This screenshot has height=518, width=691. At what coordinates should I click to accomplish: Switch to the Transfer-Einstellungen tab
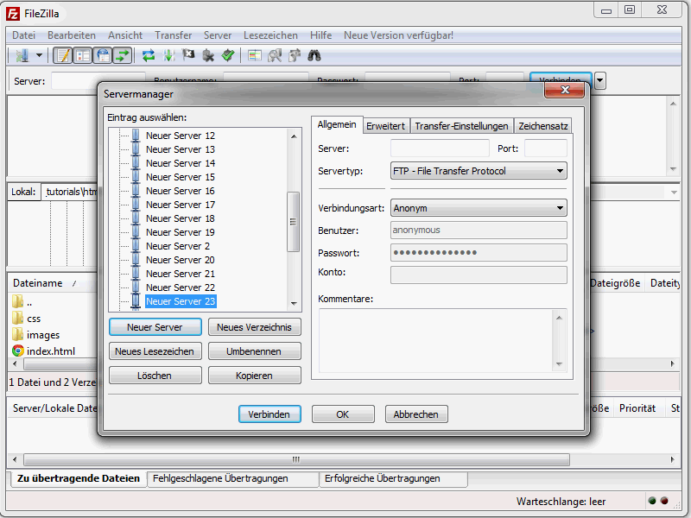[461, 126]
